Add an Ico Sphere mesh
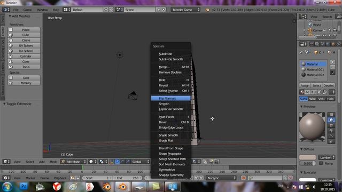 click(x=24, y=51)
